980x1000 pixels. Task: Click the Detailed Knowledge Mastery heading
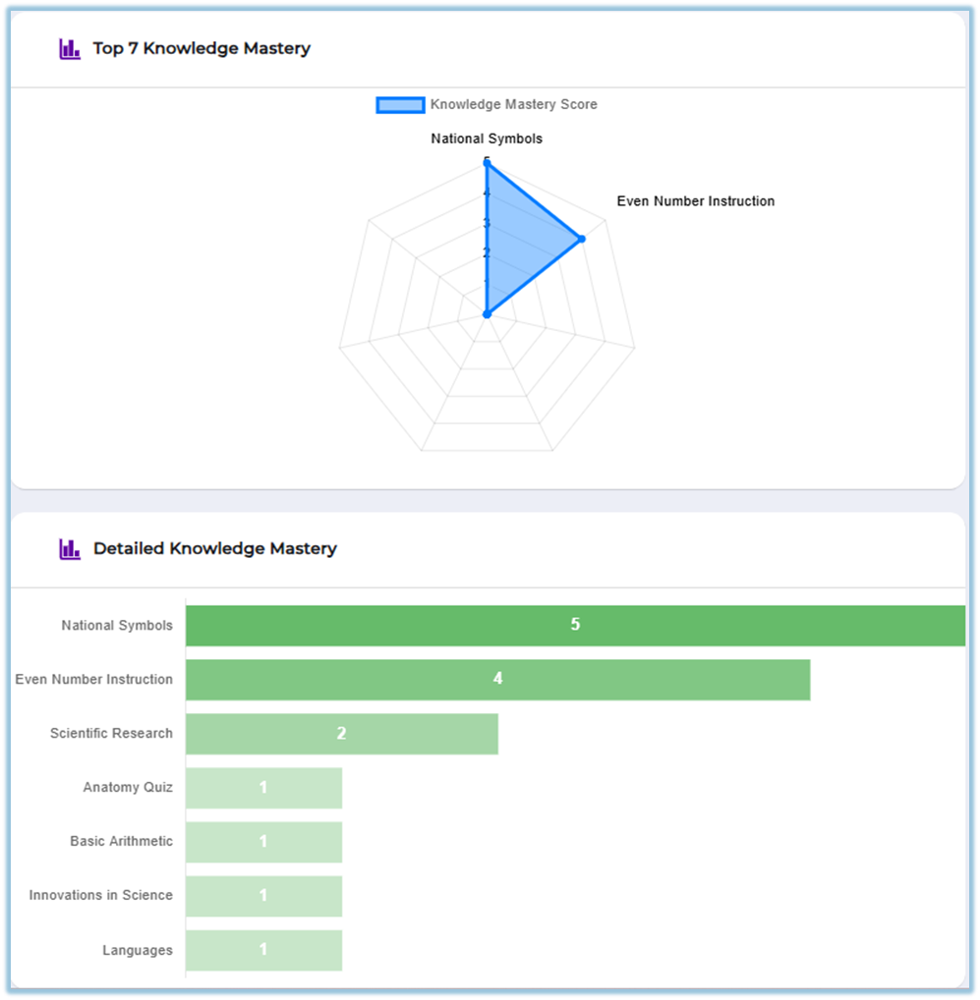pos(214,549)
